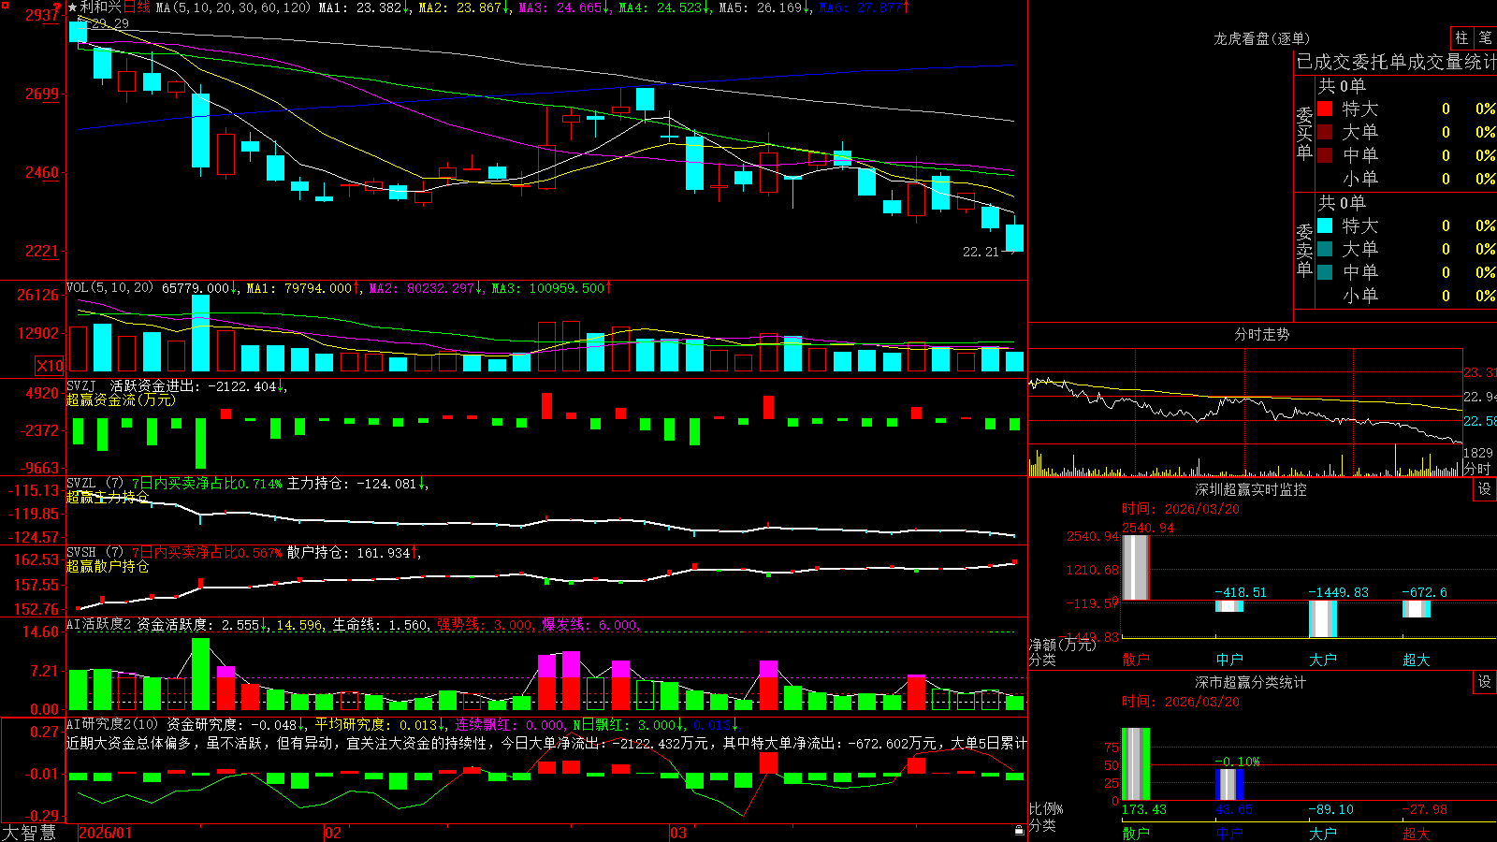Viewport: 1497px width, 842px height.
Task: Click the 分时 label beside intraday volume
Action: tap(1477, 469)
